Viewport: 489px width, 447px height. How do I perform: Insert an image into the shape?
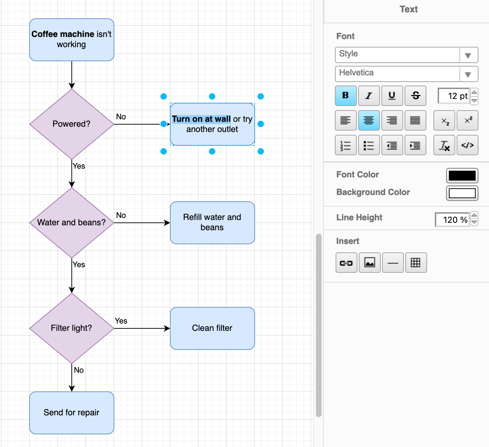tap(369, 263)
